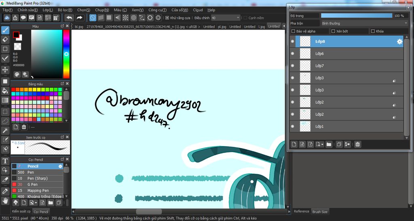The height and width of the screenshot is (221, 414).
Task: Delete layer with trash icon in Lớp panel
Action: [x=357, y=144]
